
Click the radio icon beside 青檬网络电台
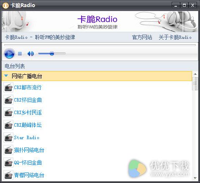pyautogui.click(x=8, y=175)
